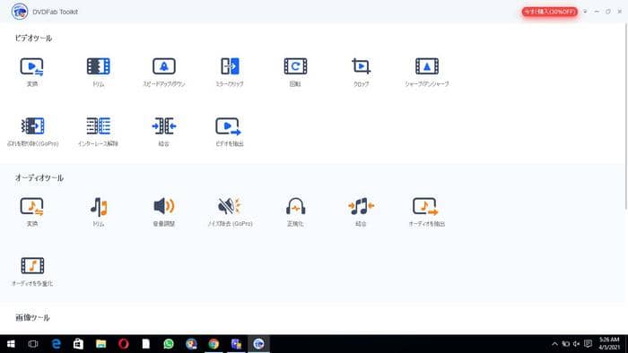Open the Deinterlace video tool
This screenshot has height=353, width=628.
(98, 132)
